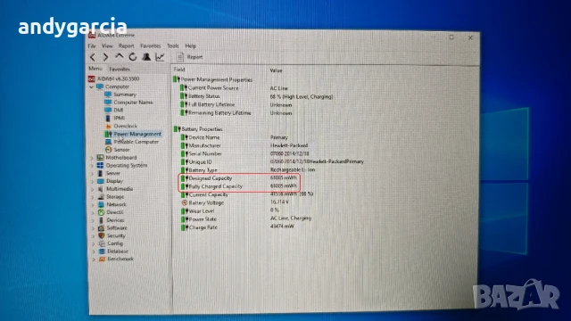Select the Wear Level row
The width and height of the screenshot is (571, 321).
230,211
